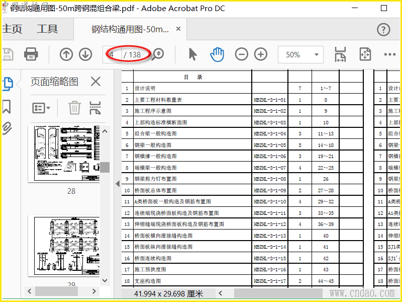Click the 钢横撑一般构造图 entry
This screenshot has width=402, height=302.
pyautogui.click(x=155, y=156)
